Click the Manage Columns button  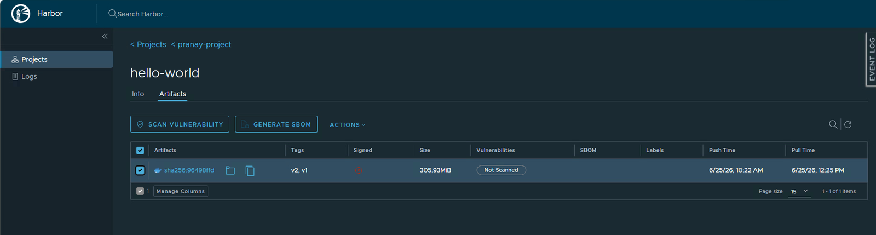click(x=181, y=191)
